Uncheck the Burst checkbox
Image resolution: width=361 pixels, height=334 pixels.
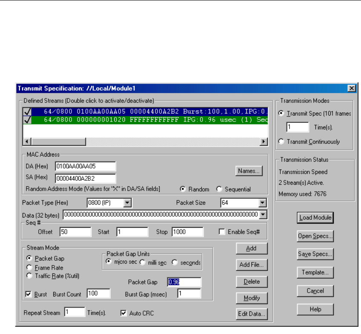tap(28, 294)
